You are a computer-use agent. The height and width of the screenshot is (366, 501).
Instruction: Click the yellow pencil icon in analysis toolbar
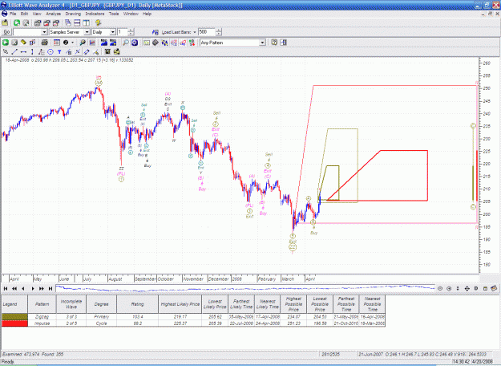23,43
